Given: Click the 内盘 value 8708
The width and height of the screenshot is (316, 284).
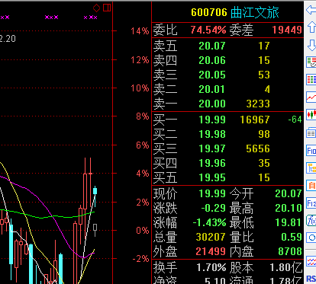Looking at the screenshot, I should (x=290, y=251).
